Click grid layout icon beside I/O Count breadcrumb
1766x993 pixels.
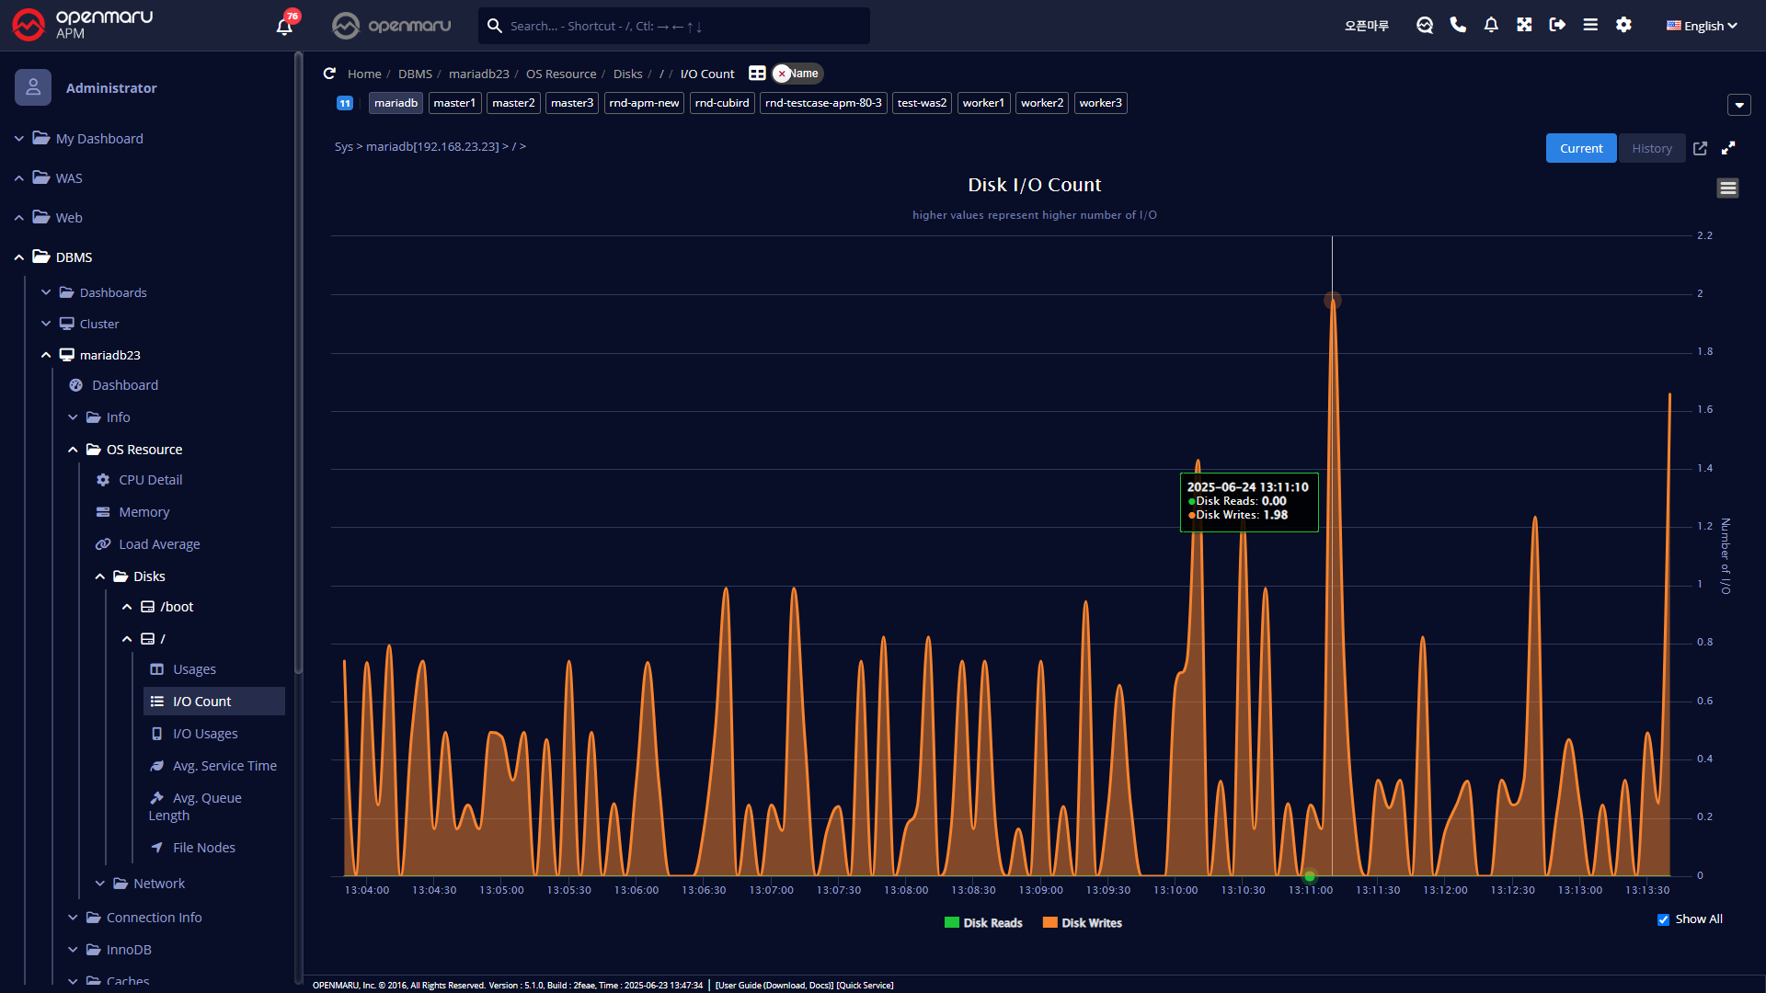pyautogui.click(x=757, y=74)
